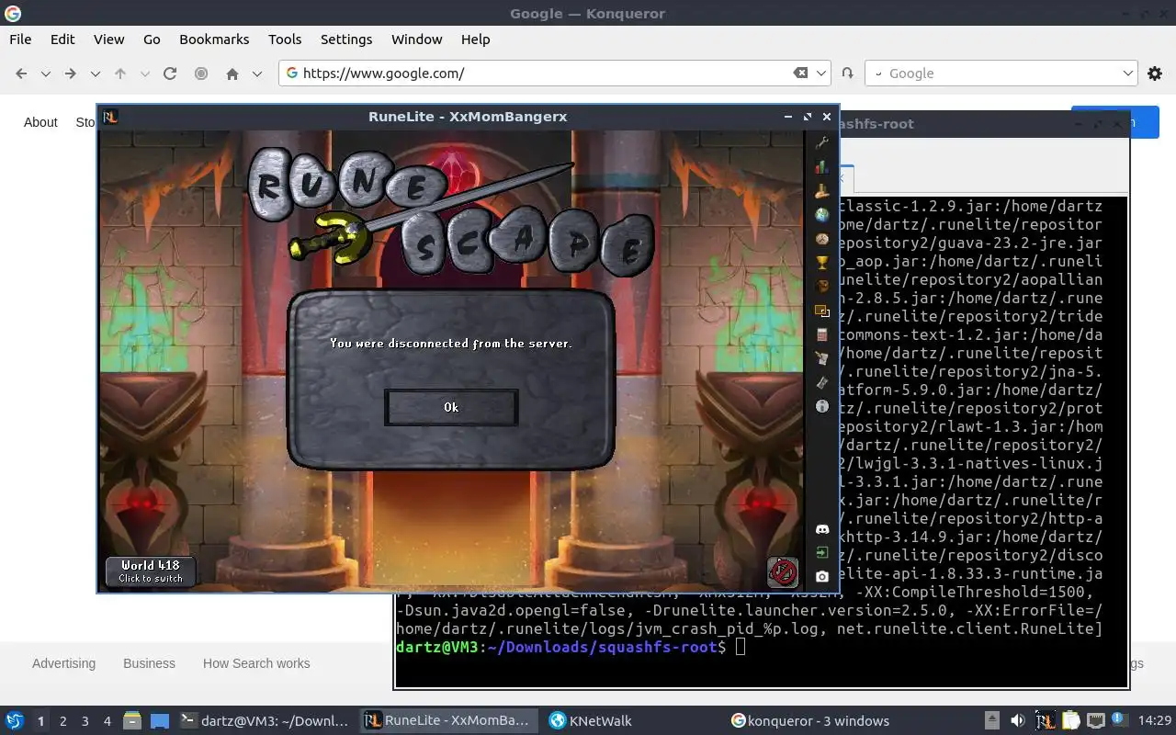Click How Search works link
Viewport: 1176px width, 735px height.
tap(256, 663)
